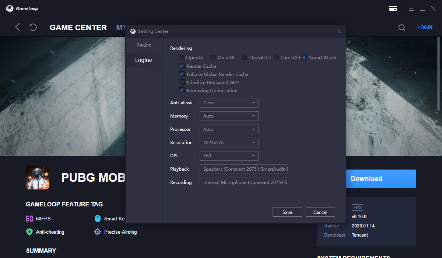
Task: Click the back arrow icon
Action: (x=17, y=27)
